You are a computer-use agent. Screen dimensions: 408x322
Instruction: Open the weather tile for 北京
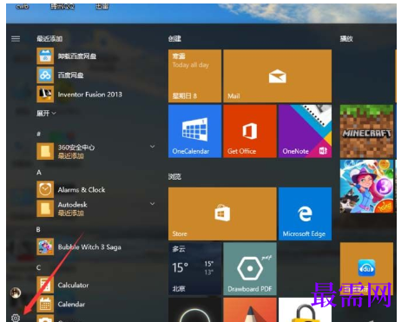[194, 269]
